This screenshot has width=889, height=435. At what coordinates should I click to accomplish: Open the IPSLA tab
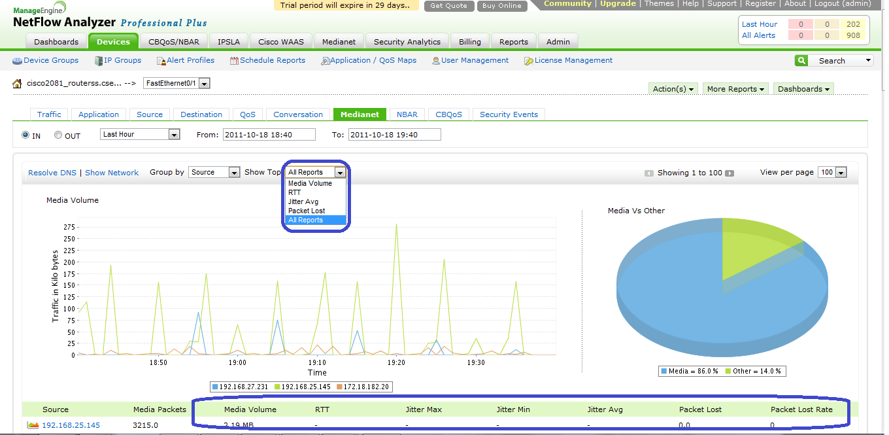click(x=229, y=42)
